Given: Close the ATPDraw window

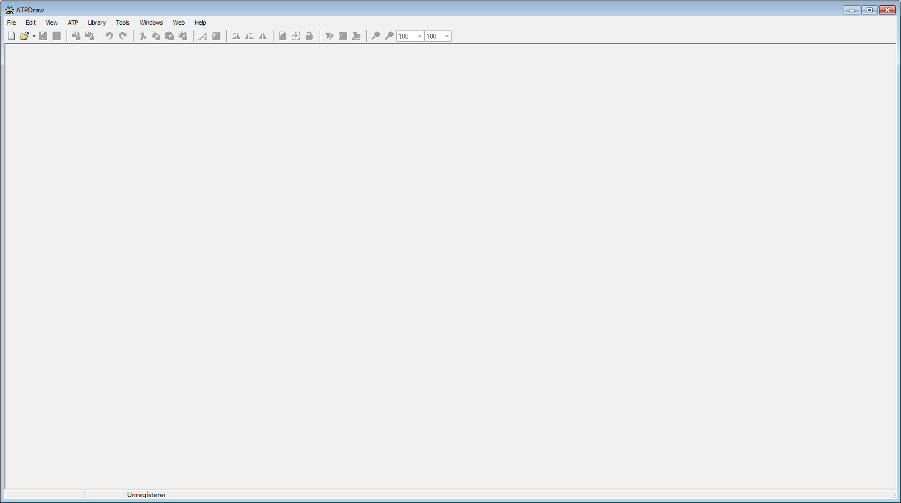Looking at the screenshot, I should click(888, 10).
